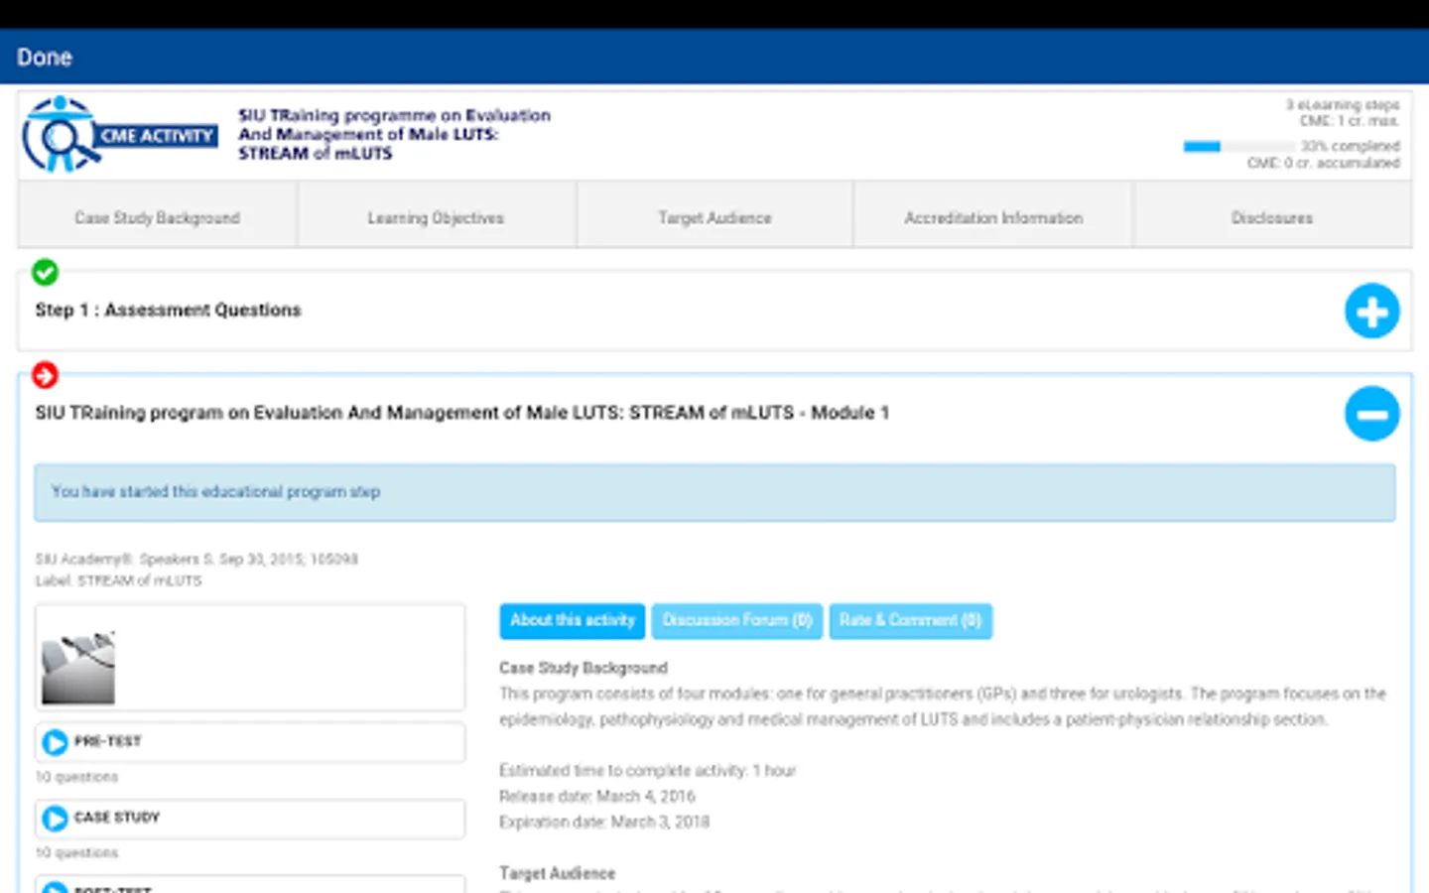The image size is (1429, 893).
Task: Click '33% completed' status text
Action: click(1351, 146)
